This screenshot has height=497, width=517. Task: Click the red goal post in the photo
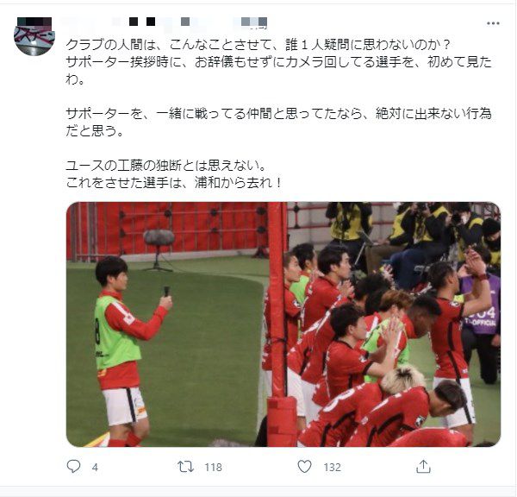click(277, 324)
